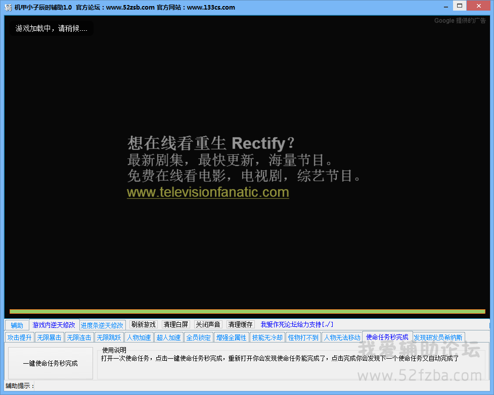Select the 攻击提升 sub-tab
494x395 pixels.
pyautogui.click(x=20, y=337)
